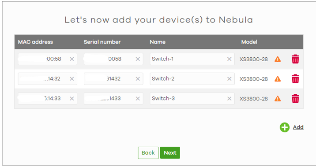The width and height of the screenshot is (316, 167).
Task: Clear the MAC address ending 14:33
Action: pyautogui.click(x=72, y=98)
